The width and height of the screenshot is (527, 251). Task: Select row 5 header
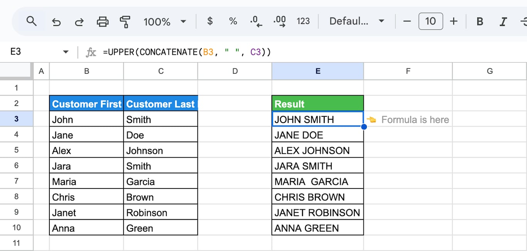click(17, 150)
